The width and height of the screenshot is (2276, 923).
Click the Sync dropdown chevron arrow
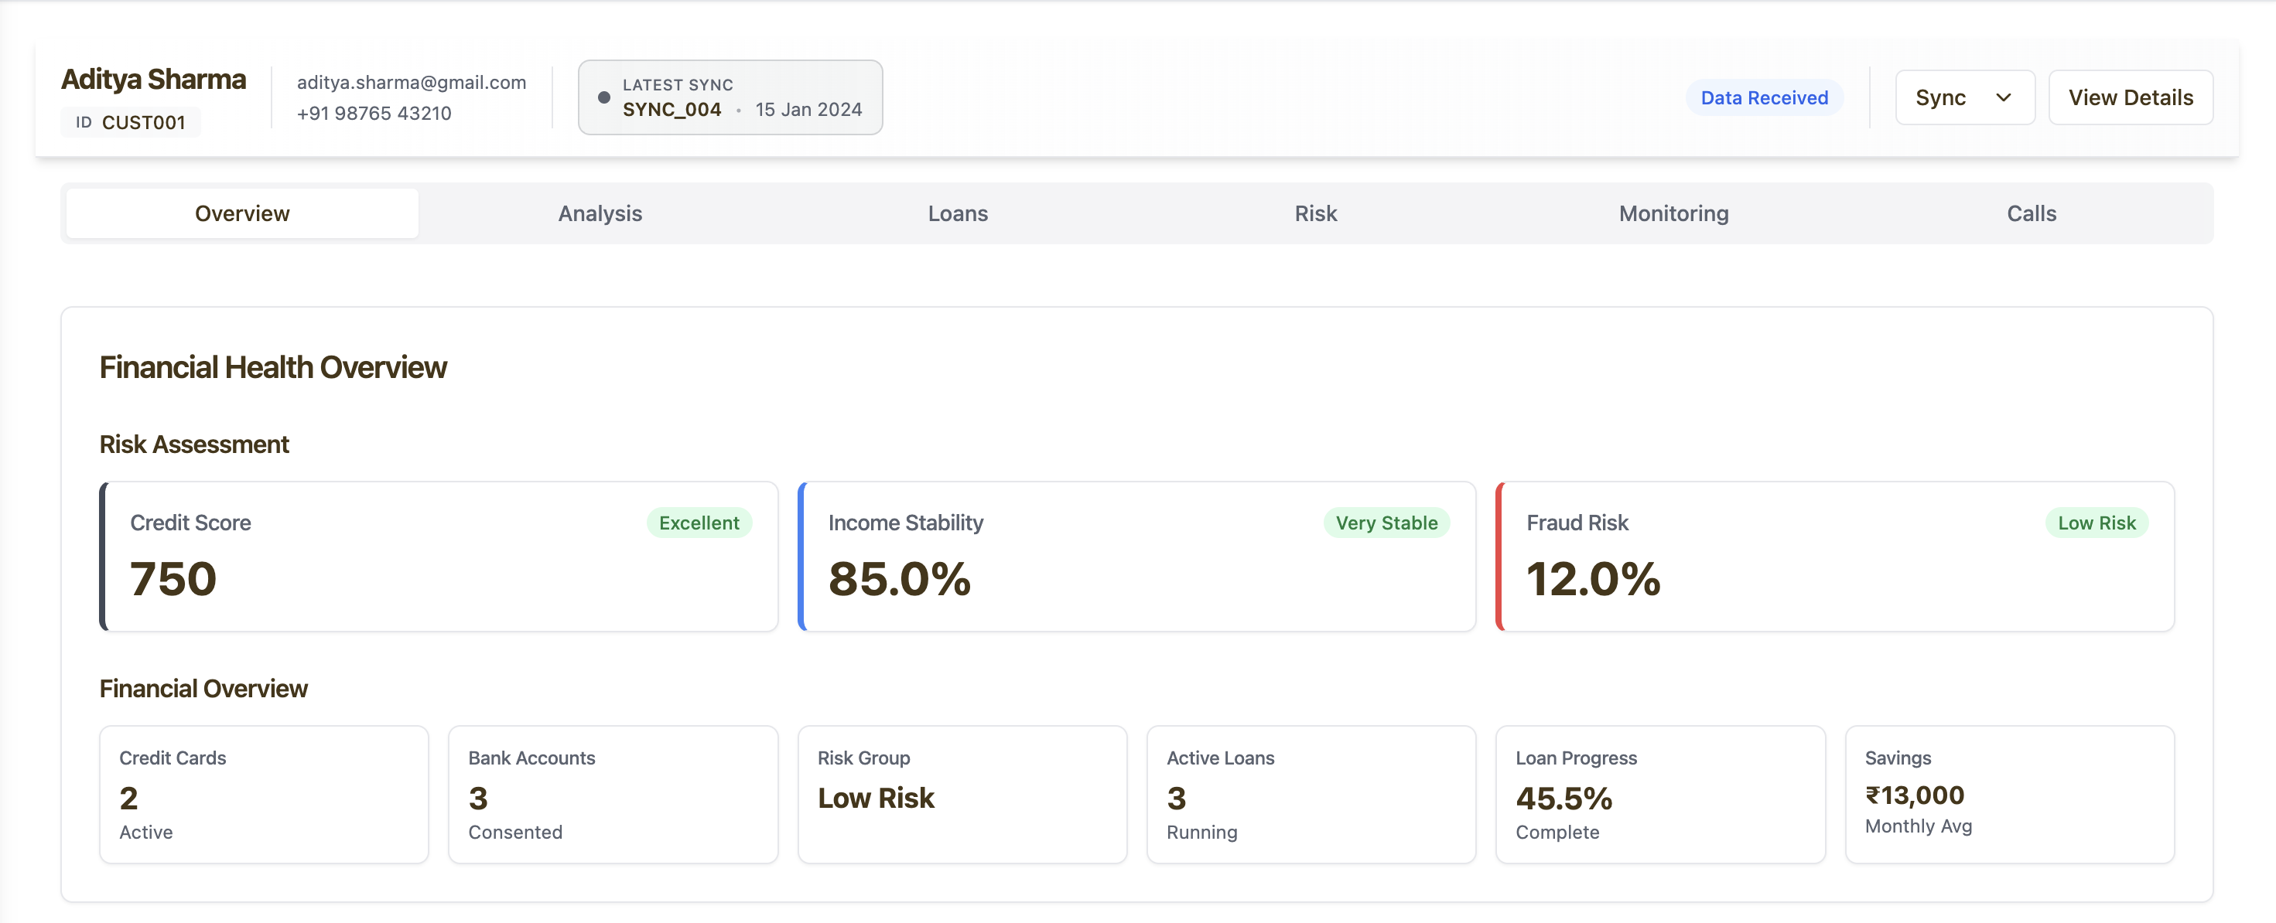point(2003,97)
